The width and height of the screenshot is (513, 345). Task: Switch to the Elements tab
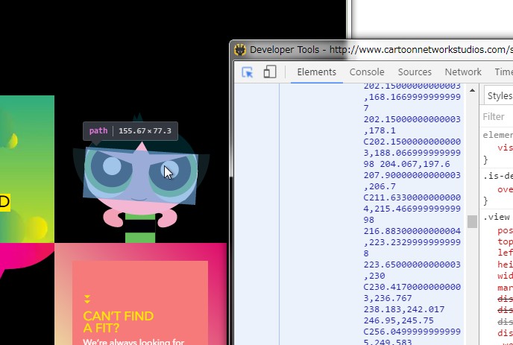(316, 72)
